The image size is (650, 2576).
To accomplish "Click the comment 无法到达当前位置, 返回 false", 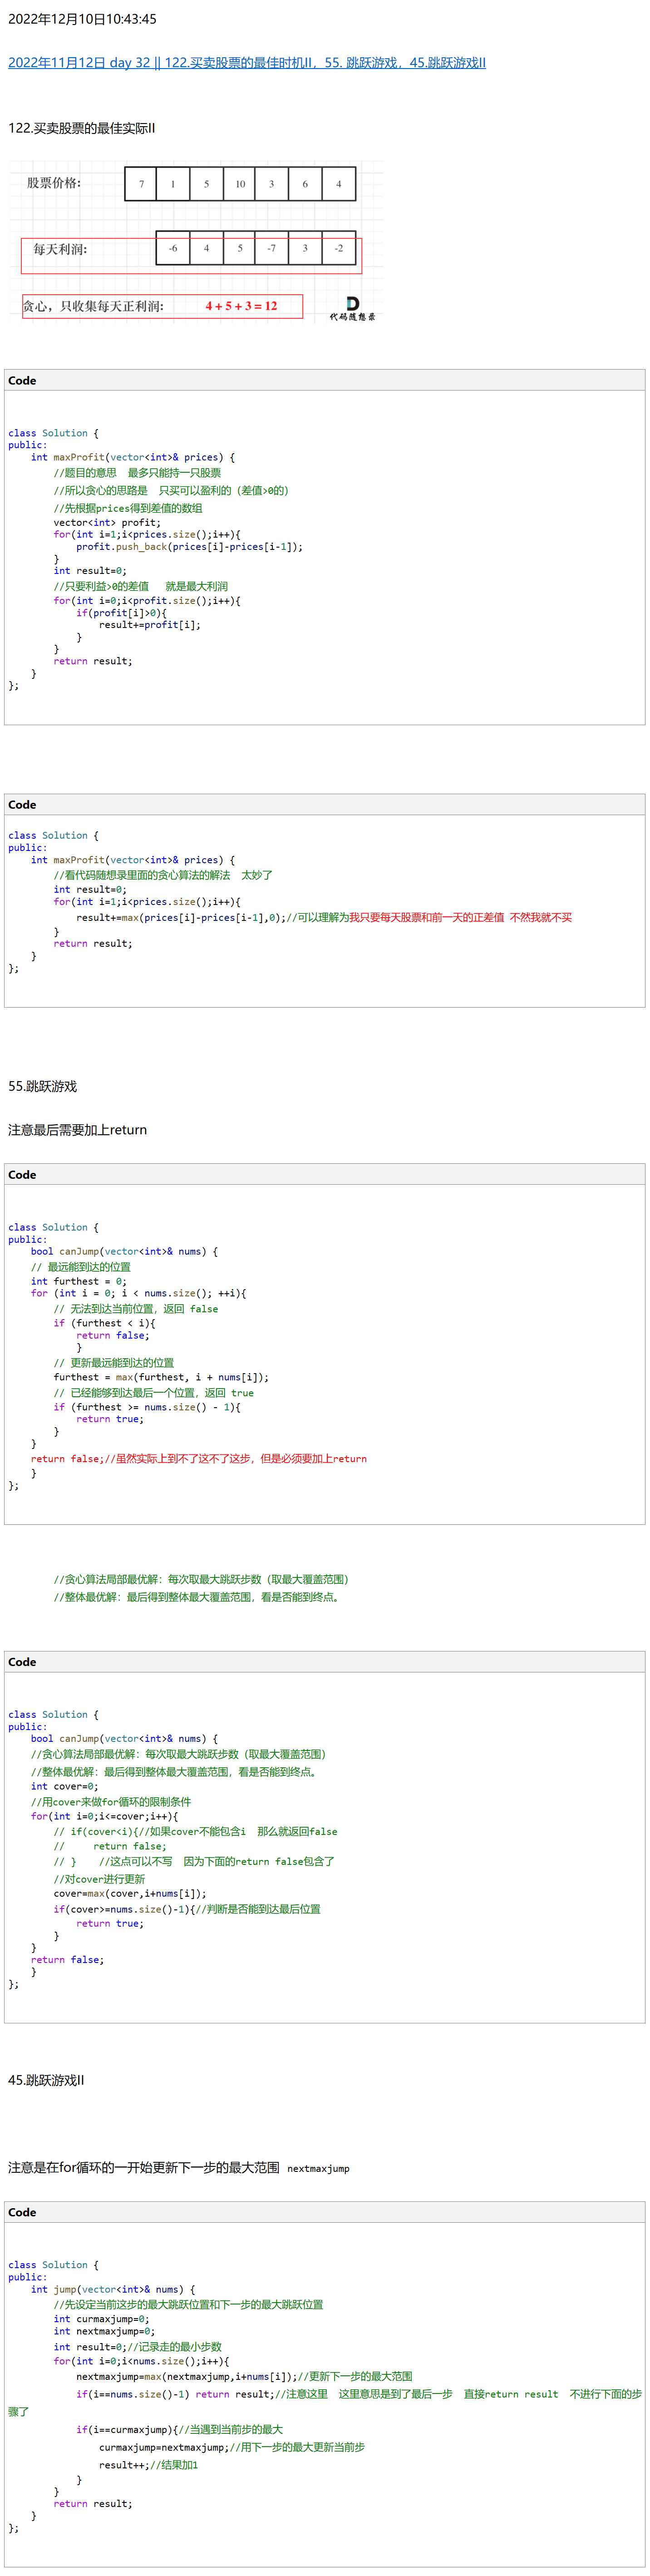I will pos(136,1309).
